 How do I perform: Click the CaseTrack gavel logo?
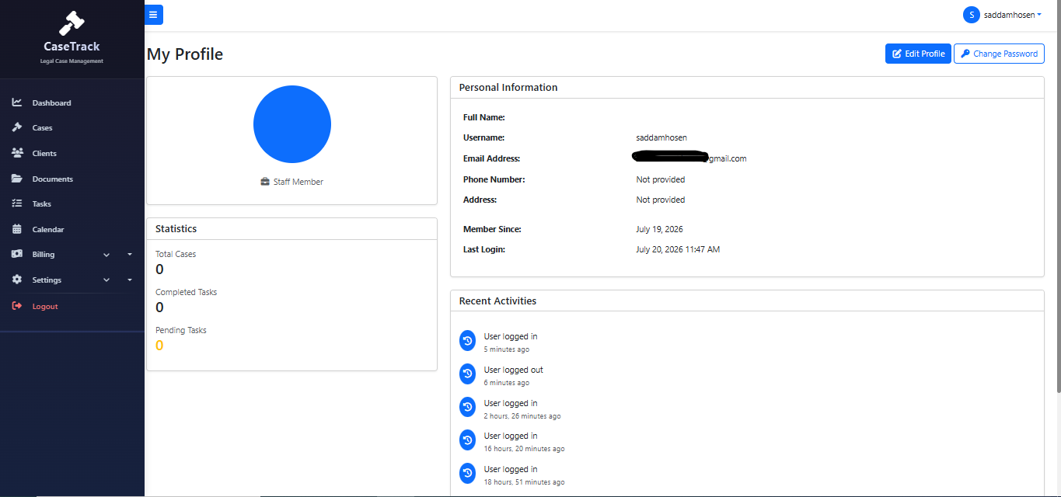click(72, 23)
